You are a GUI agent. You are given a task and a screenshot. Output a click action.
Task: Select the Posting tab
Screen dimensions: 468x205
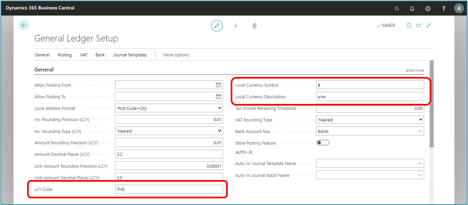click(x=65, y=55)
